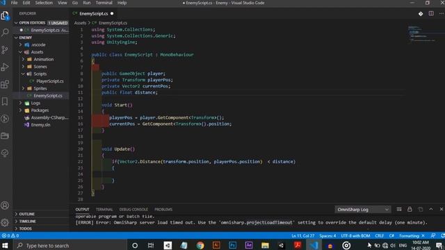Click the Formatting status bar item
The image size is (445, 250).
[x=412, y=235]
